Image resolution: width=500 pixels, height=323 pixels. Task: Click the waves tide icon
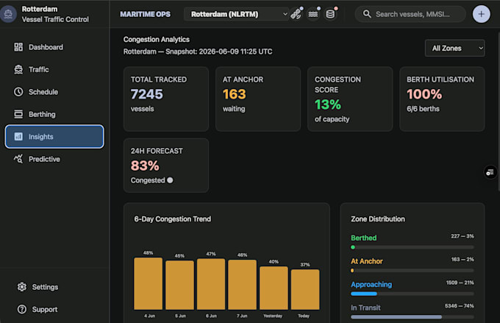(313, 14)
